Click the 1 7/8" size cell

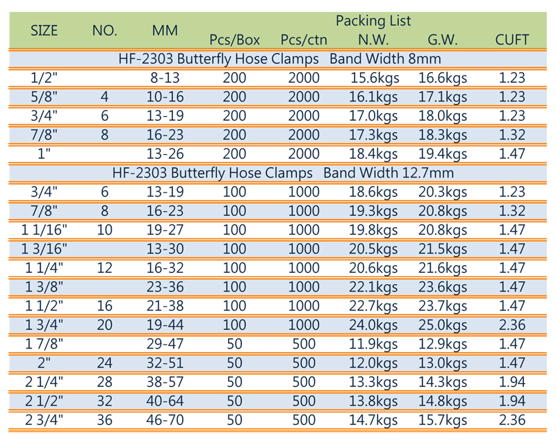click(44, 344)
